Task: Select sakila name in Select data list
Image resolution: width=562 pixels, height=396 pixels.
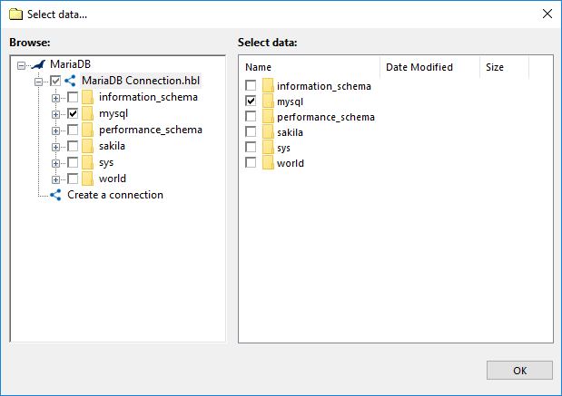Action: click(x=290, y=132)
